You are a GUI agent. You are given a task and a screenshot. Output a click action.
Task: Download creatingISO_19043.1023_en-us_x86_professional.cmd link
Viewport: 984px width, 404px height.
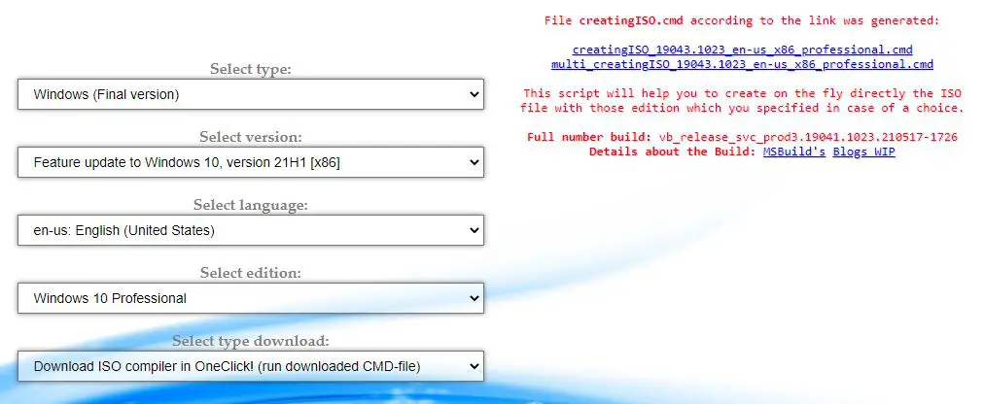click(x=743, y=50)
